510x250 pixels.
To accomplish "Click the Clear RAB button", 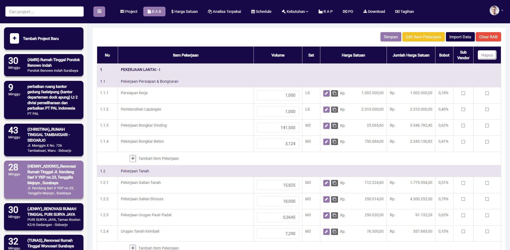I will coord(488,37).
